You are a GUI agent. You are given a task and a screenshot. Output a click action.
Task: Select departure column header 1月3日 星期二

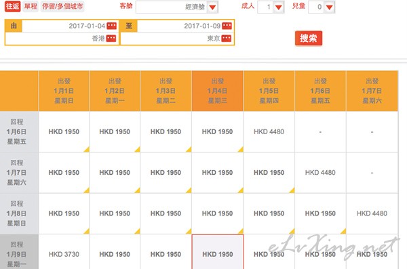pyautogui.click(x=166, y=91)
